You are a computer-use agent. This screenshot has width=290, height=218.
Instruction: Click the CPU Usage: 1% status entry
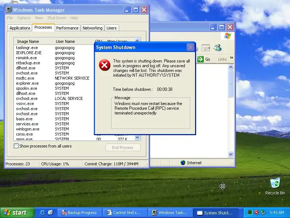[x=55, y=164]
